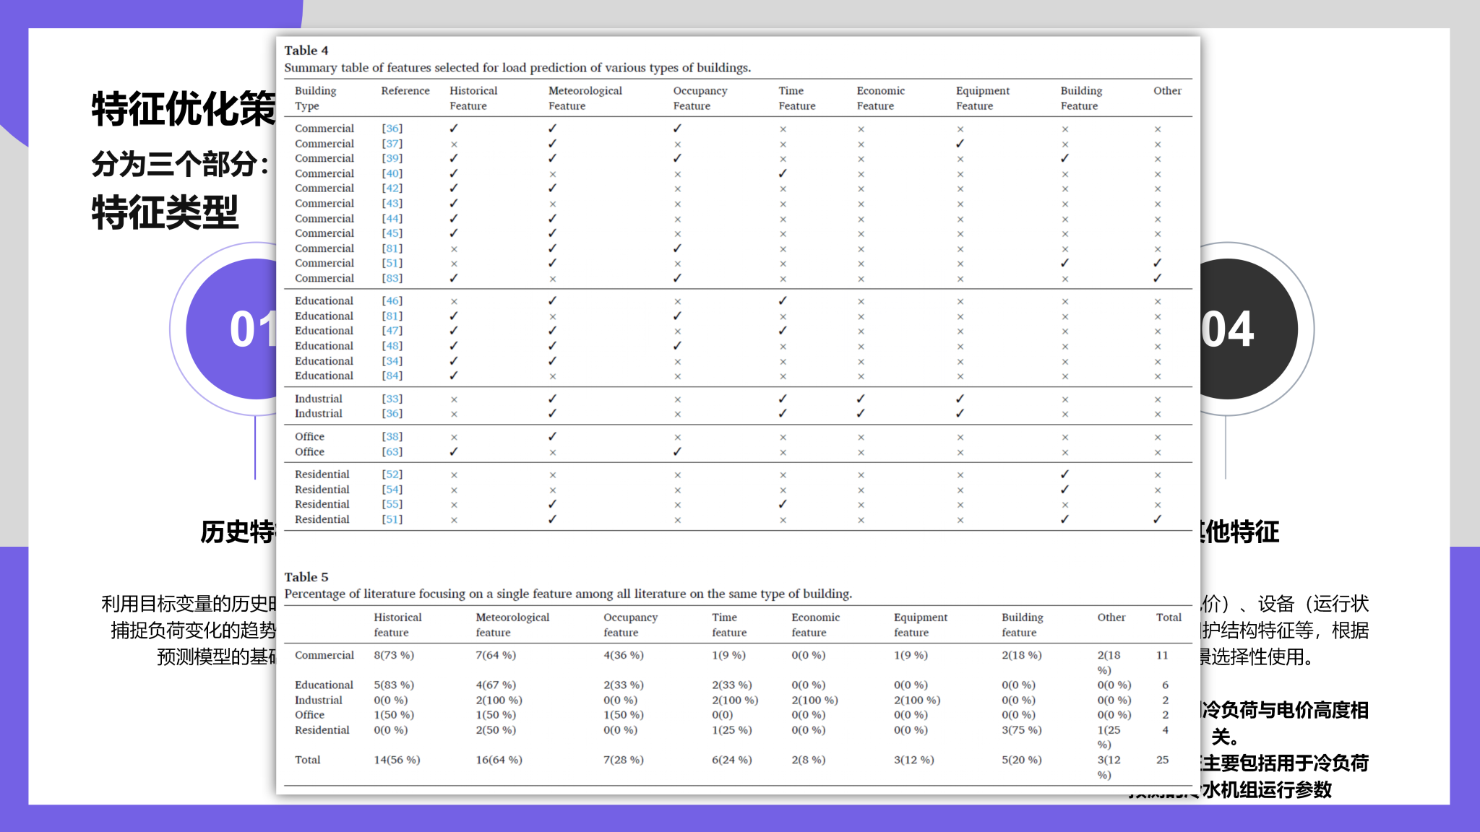Image resolution: width=1480 pixels, height=832 pixels.
Task: Click citation [33] in Industrial row
Action: [392, 399]
